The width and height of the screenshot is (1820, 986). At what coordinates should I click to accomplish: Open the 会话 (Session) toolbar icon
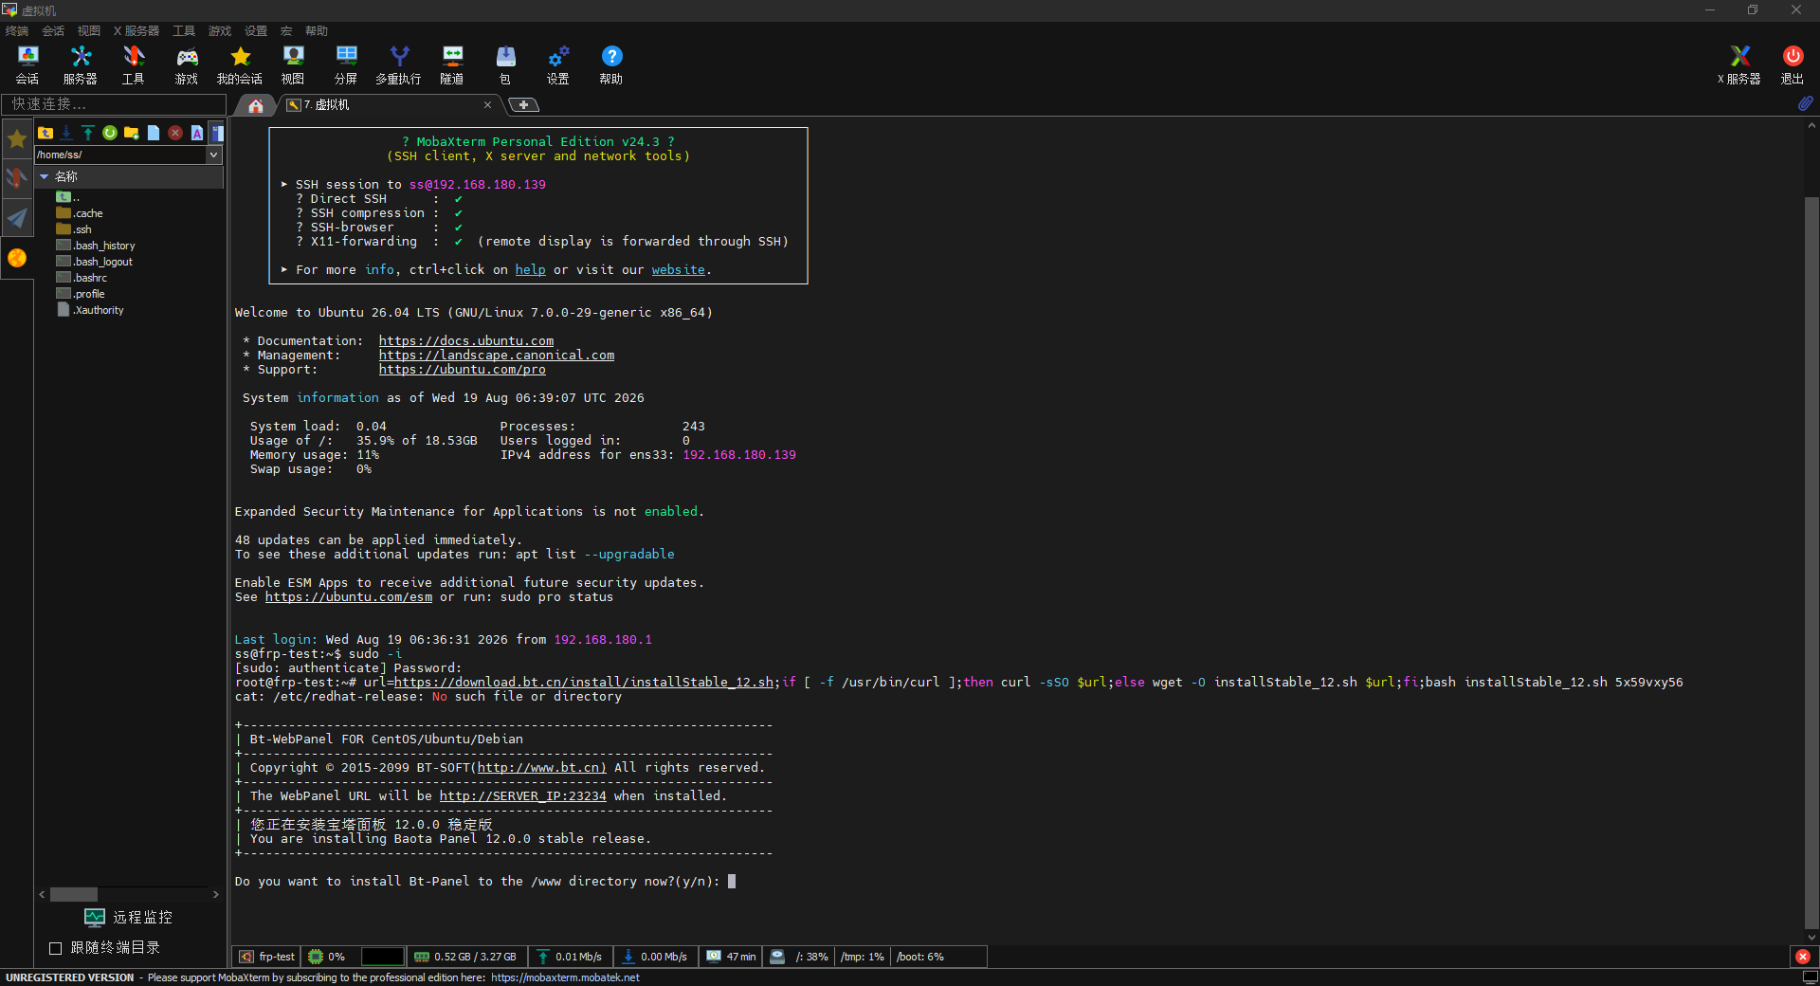click(x=27, y=65)
